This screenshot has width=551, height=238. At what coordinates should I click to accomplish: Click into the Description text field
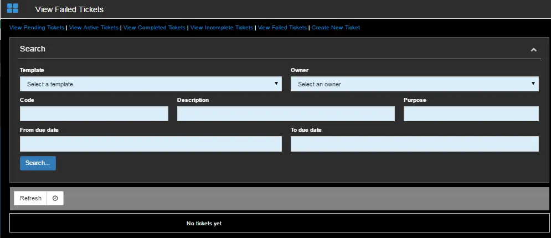tap(286, 114)
